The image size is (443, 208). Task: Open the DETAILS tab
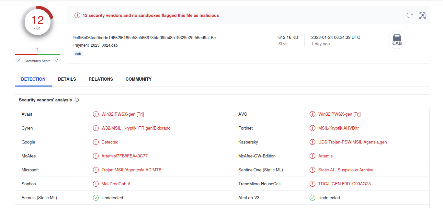click(67, 79)
